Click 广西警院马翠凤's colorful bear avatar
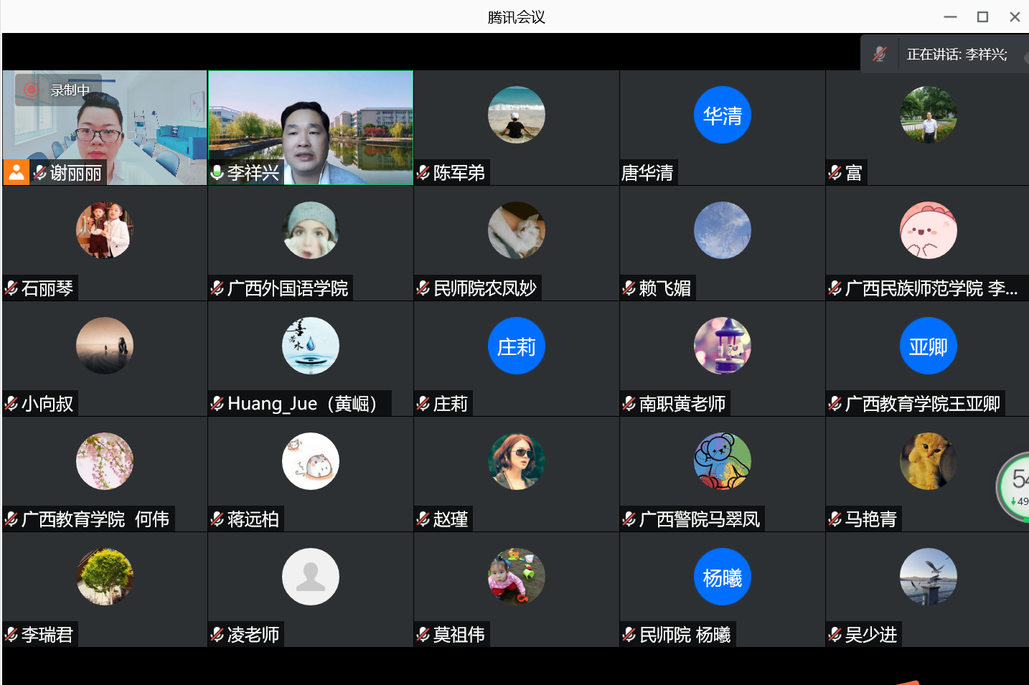 point(723,461)
